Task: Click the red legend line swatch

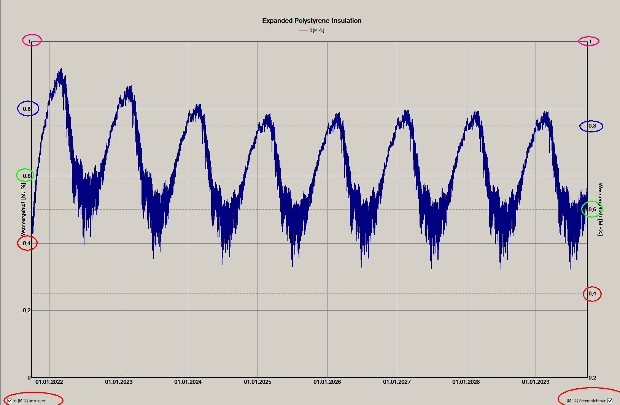Action: pyautogui.click(x=303, y=30)
